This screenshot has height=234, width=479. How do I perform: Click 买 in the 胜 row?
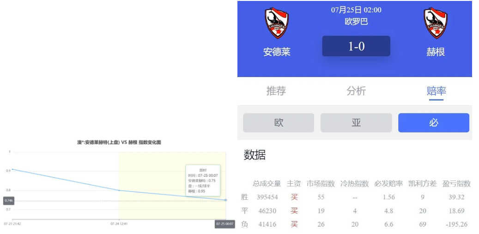point(294,197)
